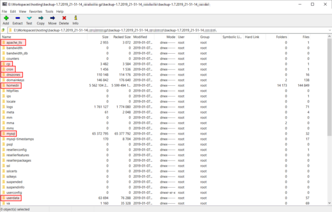Select the va folder name
Image resolution: width=332 pixels, height=212 pixels.
click(x=8, y=203)
